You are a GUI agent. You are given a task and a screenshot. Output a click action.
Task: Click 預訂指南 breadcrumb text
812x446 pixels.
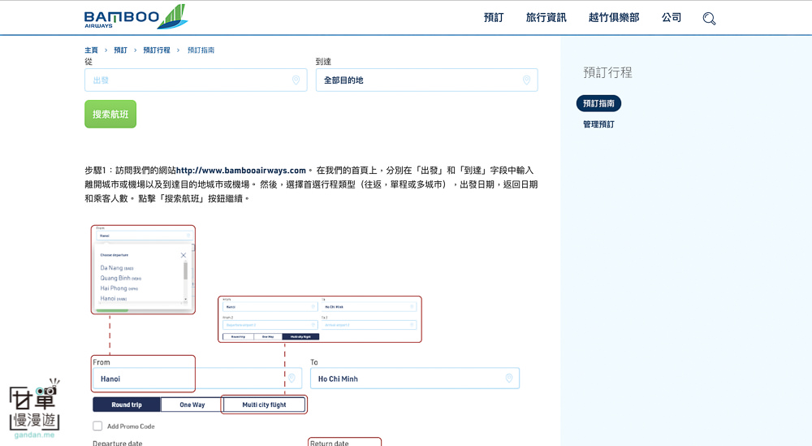[x=201, y=50]
